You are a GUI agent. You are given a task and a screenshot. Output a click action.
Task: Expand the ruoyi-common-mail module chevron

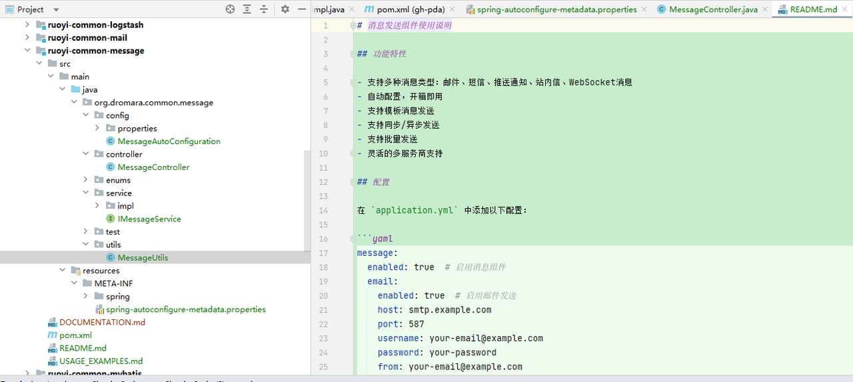click(x=27, y=38)
